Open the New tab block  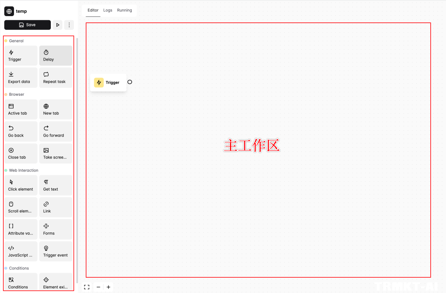point(56,109)
